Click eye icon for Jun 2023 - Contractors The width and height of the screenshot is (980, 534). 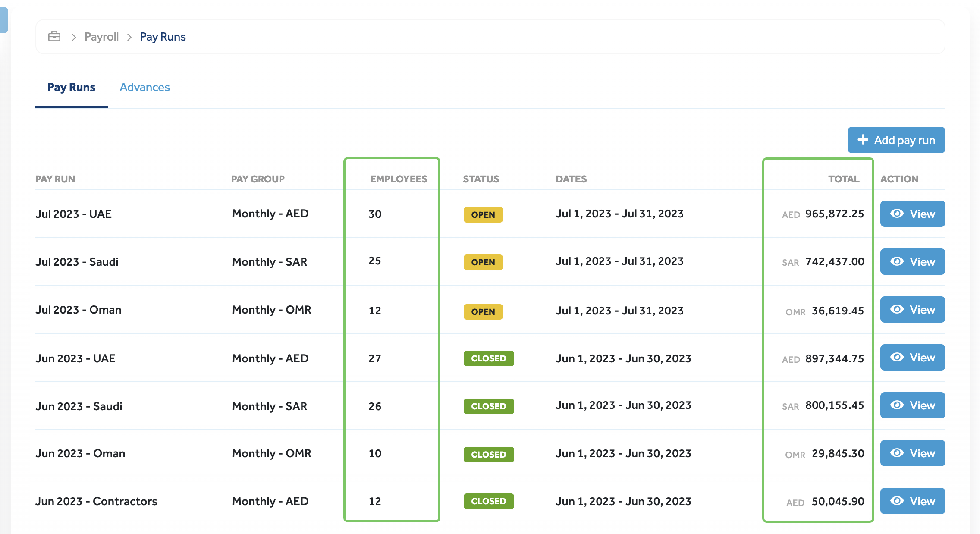(x=897, y=501)
